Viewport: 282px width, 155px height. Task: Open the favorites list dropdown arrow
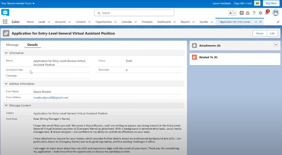point(235,13)
